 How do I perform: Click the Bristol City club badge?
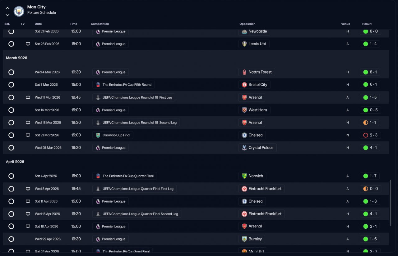point(244,85)
